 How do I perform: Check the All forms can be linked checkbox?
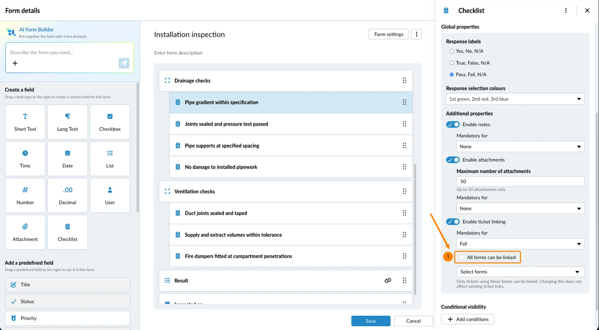[x=461, y=257]
